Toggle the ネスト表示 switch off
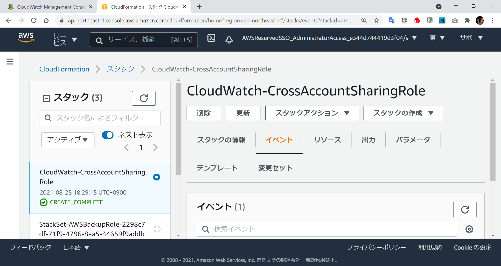The width and height of the screenshot is (501, 266). click(108, 135)
